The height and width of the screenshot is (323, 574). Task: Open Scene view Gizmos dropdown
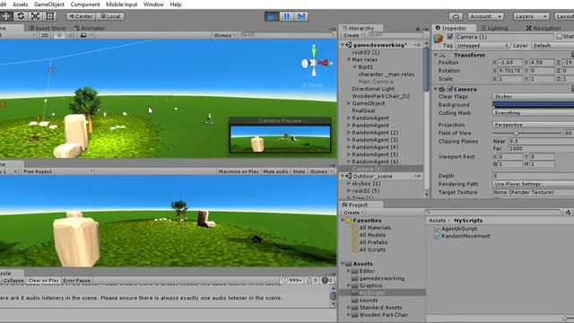coord(224,35)
